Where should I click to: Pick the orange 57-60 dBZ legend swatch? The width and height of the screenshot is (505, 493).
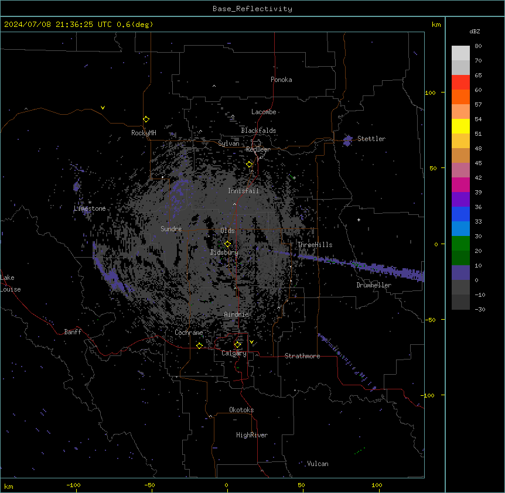coord(460,97)
